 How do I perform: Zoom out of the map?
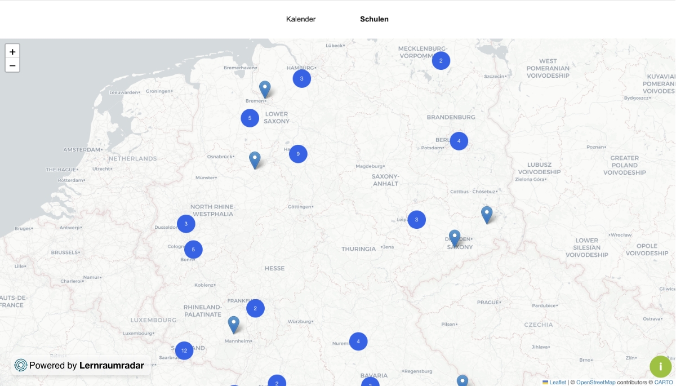click(12, 65)
